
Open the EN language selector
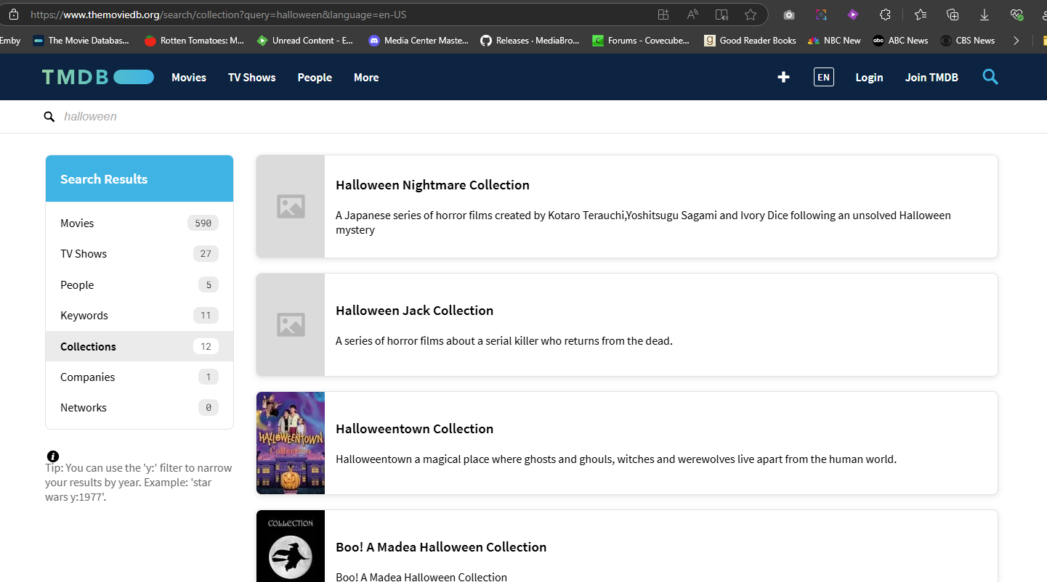(x=823, y=77)
